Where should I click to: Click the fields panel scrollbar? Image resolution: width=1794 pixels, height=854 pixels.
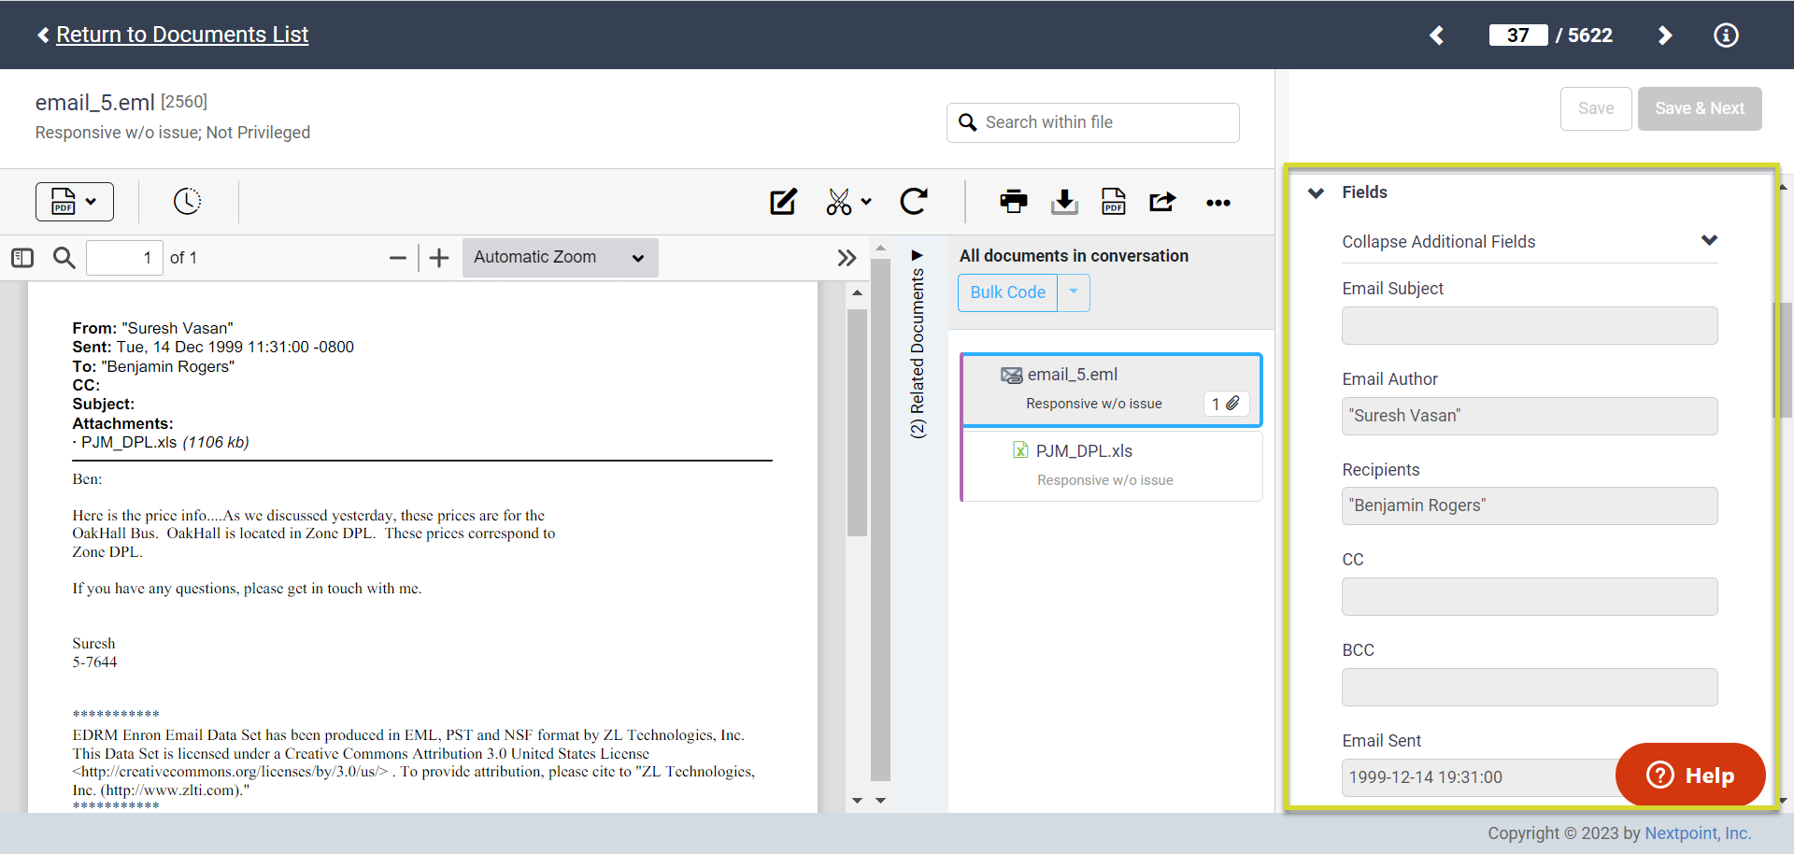[x=1784, y=360]
